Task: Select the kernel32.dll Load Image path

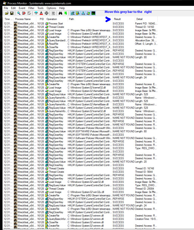Action: click(86, 88)
